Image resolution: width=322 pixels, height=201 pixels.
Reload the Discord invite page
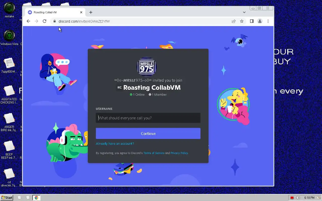click(45, 21)
